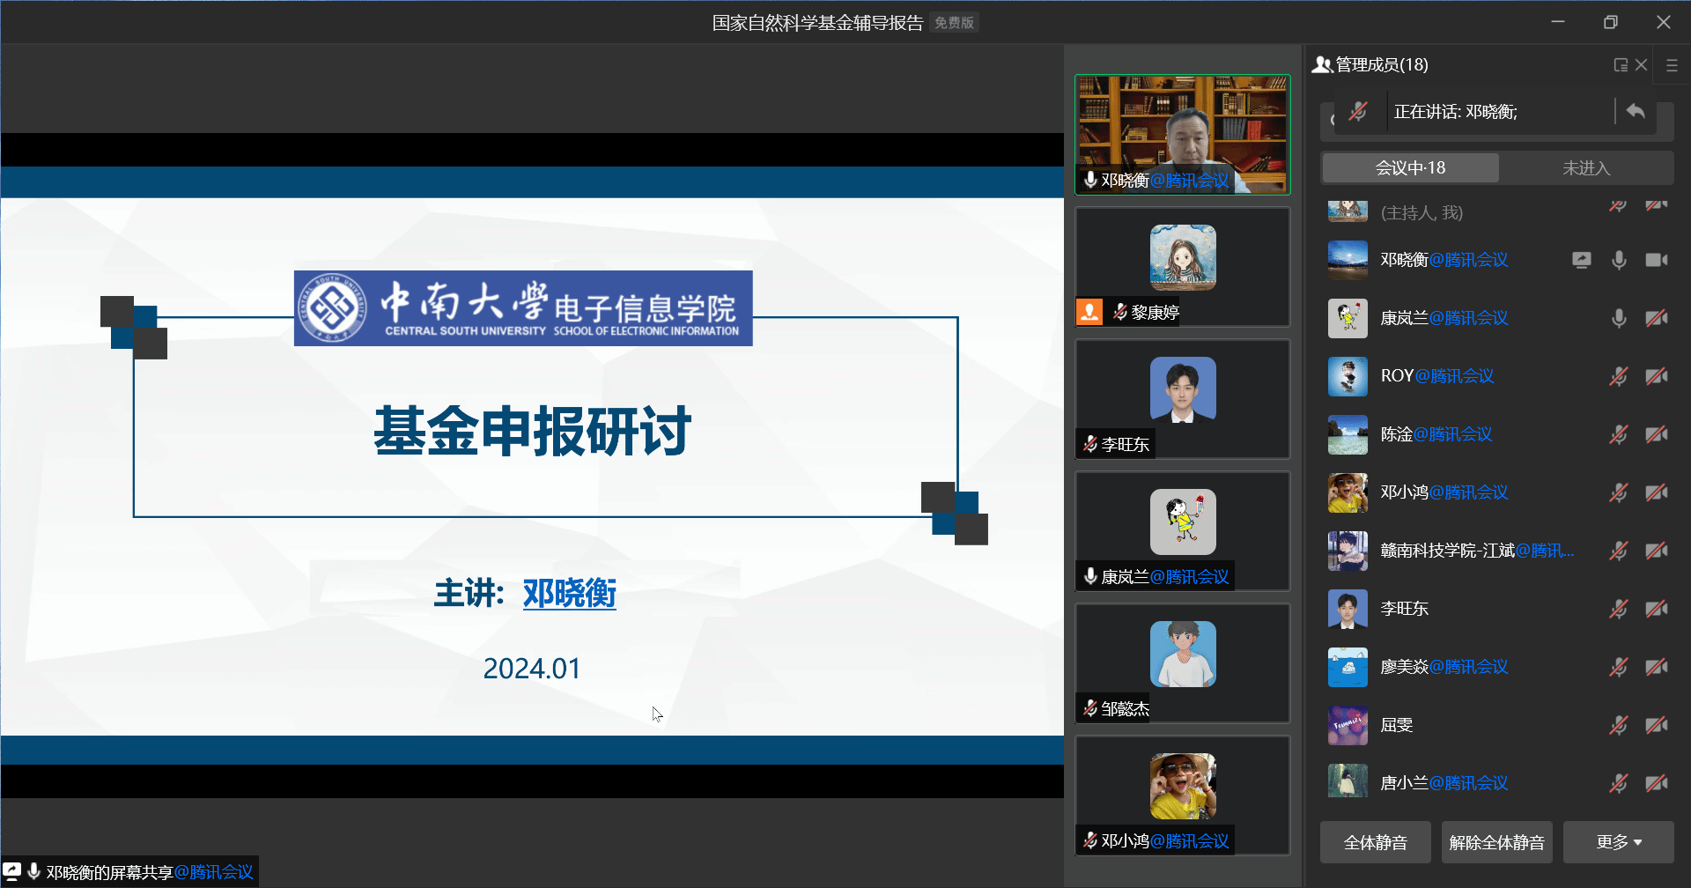Close the 管理成员 panel
Image resolution: width=1691 pixels, height=888 pixels.
pos(1642,65)
